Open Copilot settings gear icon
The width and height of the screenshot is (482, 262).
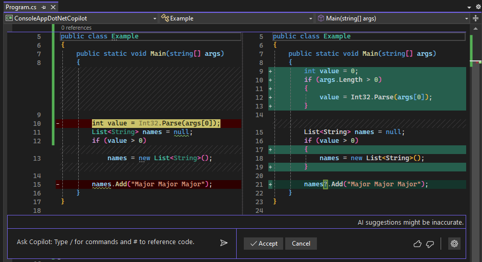(x=454, y=244)
